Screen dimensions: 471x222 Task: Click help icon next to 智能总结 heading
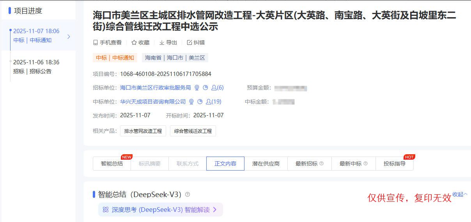(x=188, y=194)
